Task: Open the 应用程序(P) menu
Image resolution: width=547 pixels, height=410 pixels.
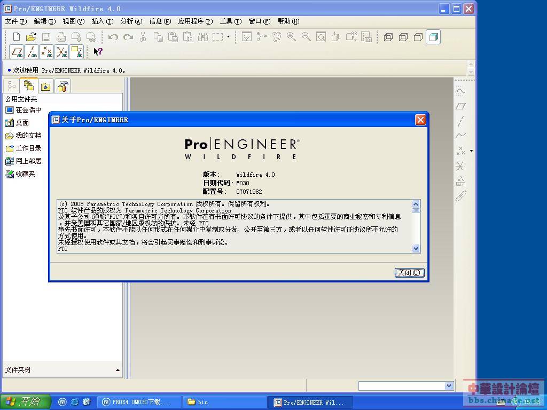Action: click(x=196, y=21)
